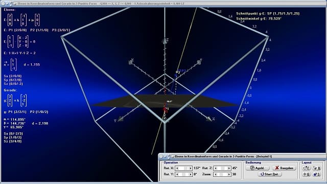Click the Rot. X slider thumb
Image resolution: width=327 pixels, height=184 pixels.
point(185,168)
